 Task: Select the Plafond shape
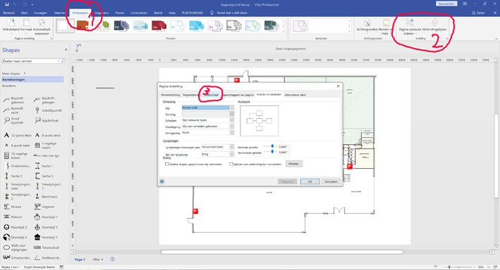pos(13,217)
